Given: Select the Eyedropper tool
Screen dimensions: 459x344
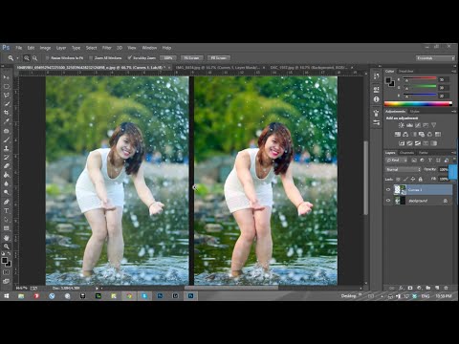Looking at the screenshot, I should (6, 121).
